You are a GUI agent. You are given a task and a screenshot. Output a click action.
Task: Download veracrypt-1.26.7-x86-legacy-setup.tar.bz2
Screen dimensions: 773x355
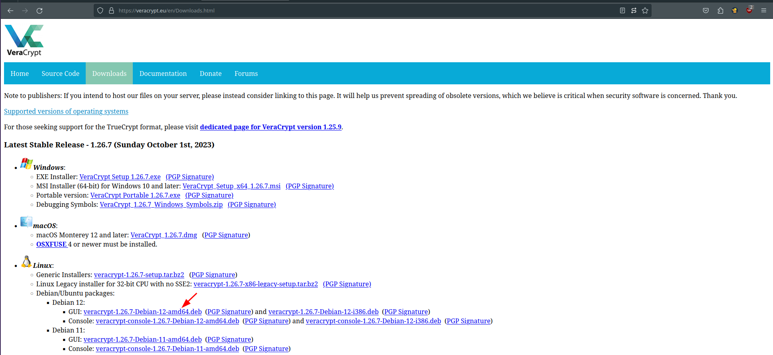(x=256, y=284)
